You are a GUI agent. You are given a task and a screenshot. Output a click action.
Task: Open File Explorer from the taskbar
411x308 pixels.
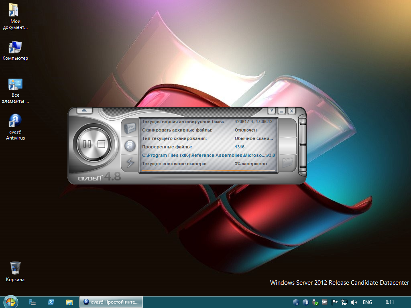(x=69, y=302)
